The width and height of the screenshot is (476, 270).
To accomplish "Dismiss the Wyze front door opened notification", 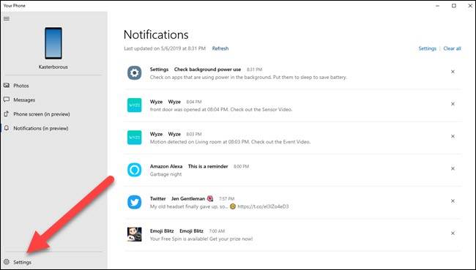I will coord(453,104).
